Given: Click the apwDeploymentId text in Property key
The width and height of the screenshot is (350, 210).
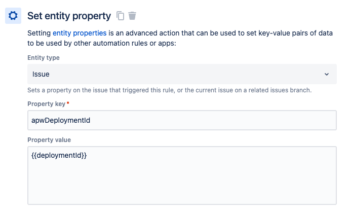Looking at the screenshot, I should coord(61,120).
